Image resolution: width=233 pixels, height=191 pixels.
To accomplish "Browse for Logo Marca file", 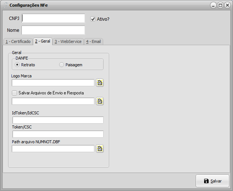I will pos(100,83).
